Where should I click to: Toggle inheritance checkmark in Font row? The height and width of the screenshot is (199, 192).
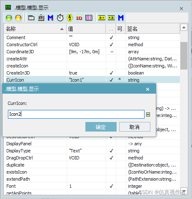[111, 186]
